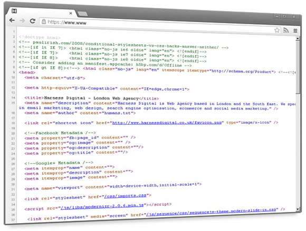Click the '<!doctype html>' line
Viewport: 306px width, 231px height.
point(40,37)
